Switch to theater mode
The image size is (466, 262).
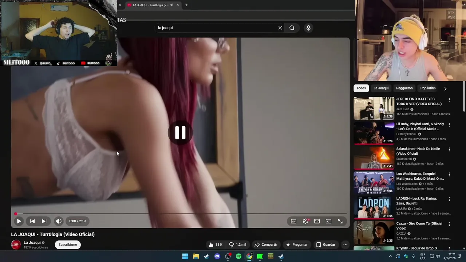pyautogui.click(x=317, y=221)
